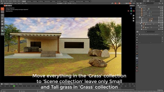Click the pan view hand icon
This screenshot has width=164, height=92.
[134, 18]
